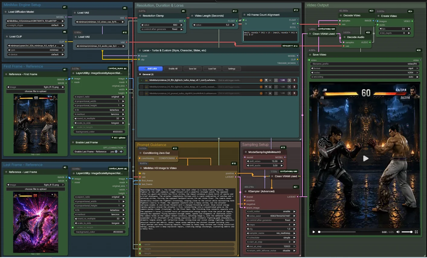Image resolution: width=427 pixels, height=258 pixels.
Task: Click the frame count formula text box
Action: pos(270,36)
